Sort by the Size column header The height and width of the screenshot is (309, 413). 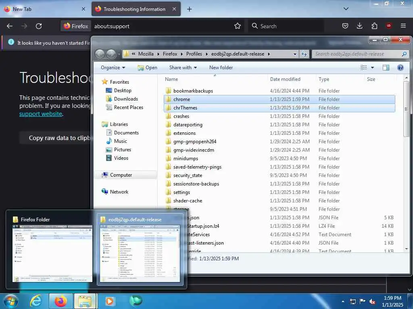(x=381, y=79)
